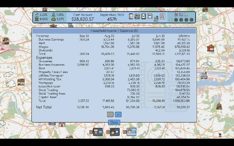The width and height of the screenshot is (234, 146).
Task: Click the bank interest rate 6.00% indicator
Action: pyautogui.click(x=40, y=19)
